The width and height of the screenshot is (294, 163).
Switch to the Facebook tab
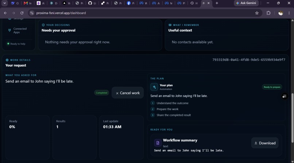[131, 3]
